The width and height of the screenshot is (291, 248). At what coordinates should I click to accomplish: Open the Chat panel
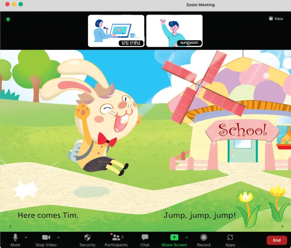click(145, 240)
